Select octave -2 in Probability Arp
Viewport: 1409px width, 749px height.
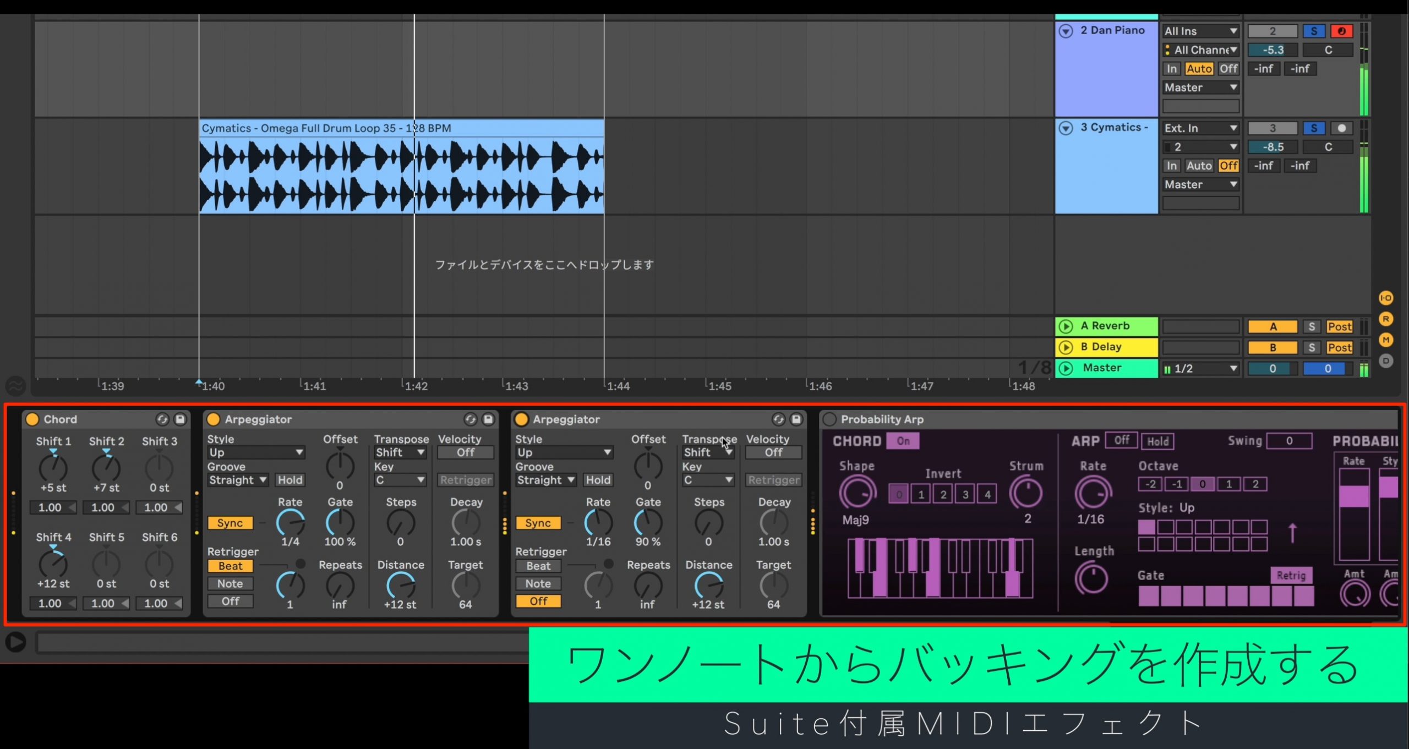pos(1150,484)
